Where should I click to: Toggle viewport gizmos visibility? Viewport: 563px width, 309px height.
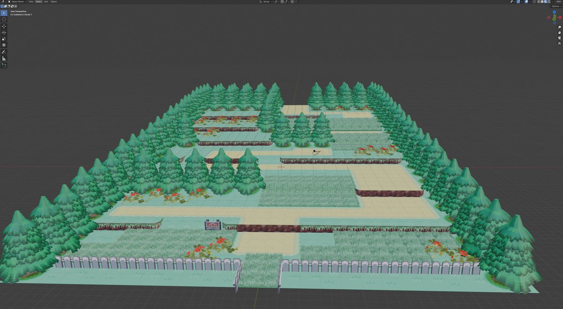point(518,2)
